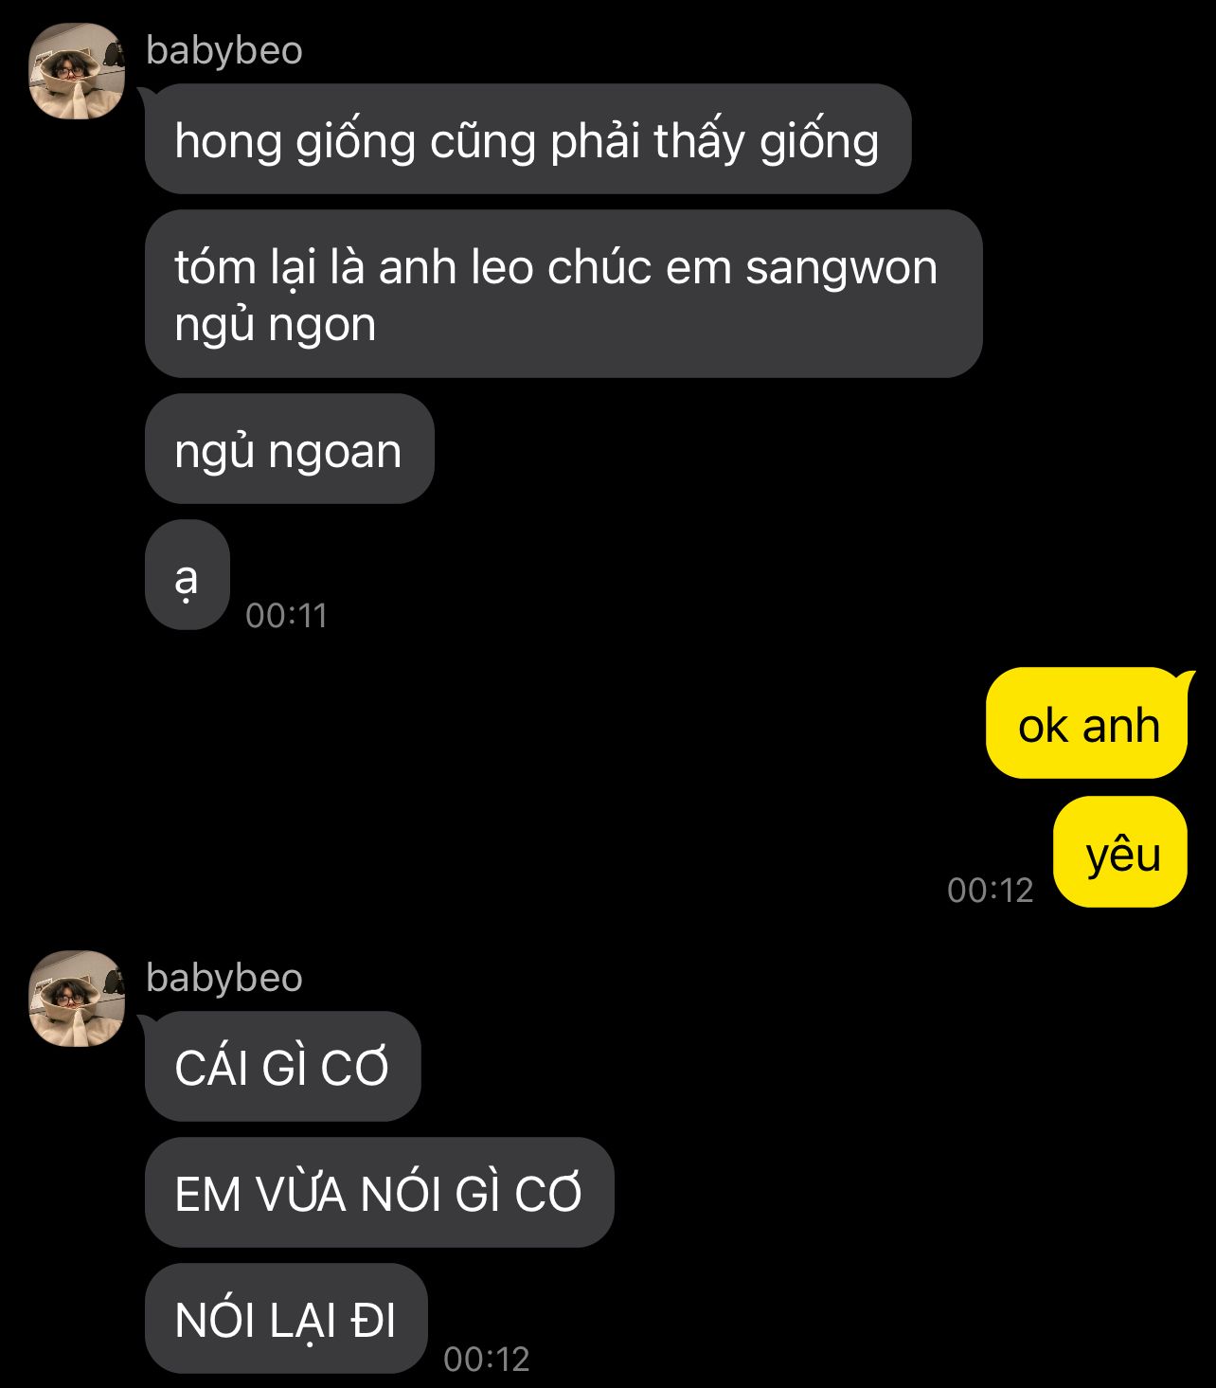Tap the single 'ạ' message bubble

pyautogui.click(x=188, y=575)
